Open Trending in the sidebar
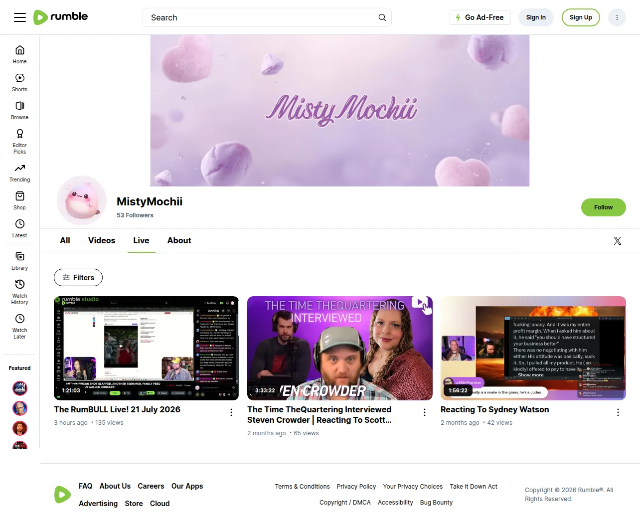Viewport: 640px width, 525px height. (20, 173)
